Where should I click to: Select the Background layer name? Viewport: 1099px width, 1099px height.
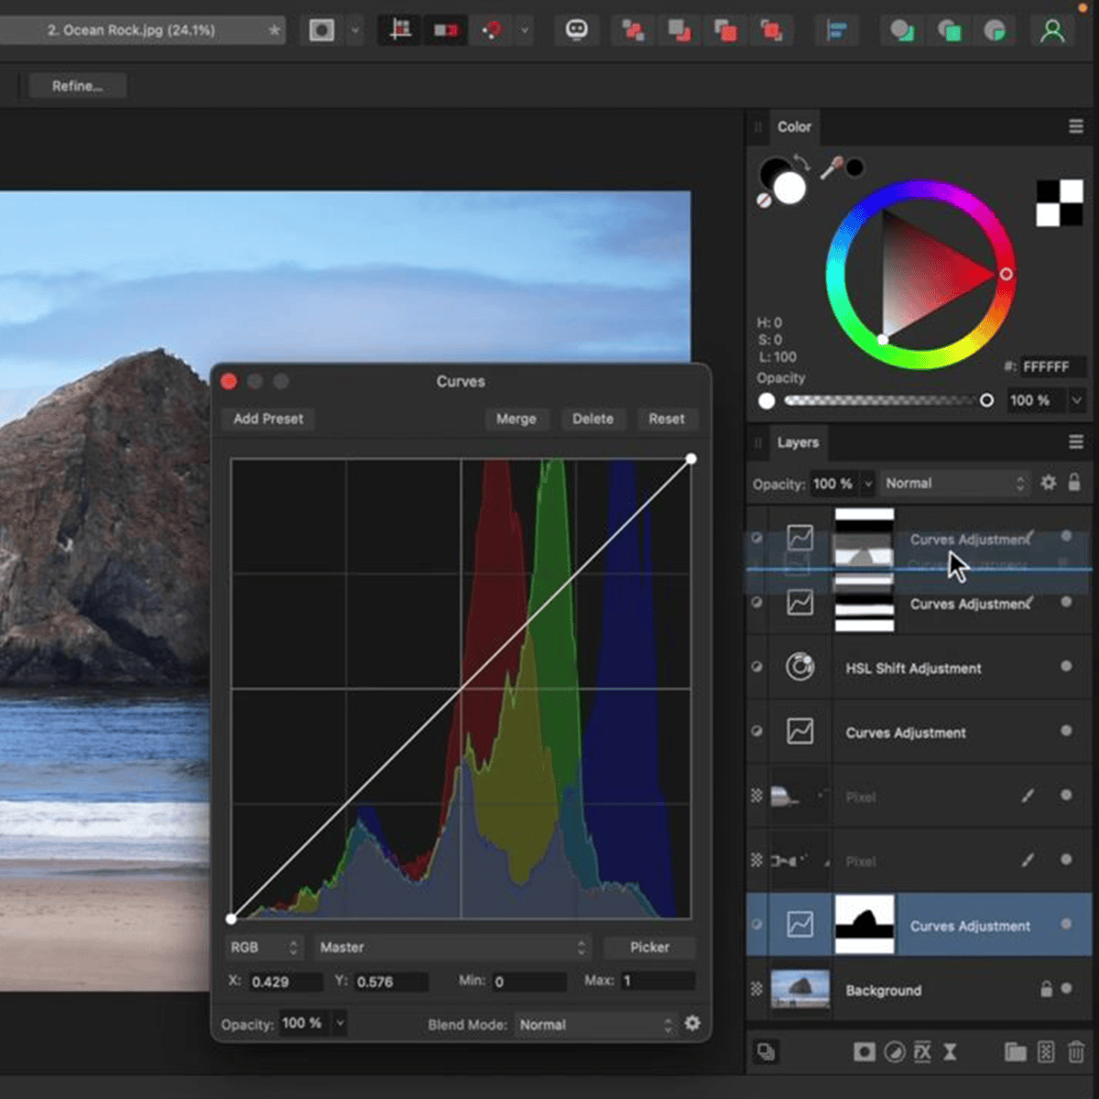(883, 991)
